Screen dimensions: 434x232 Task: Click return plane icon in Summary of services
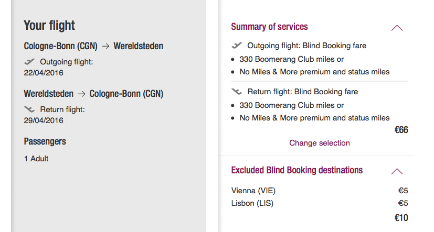tap(237, 92)
